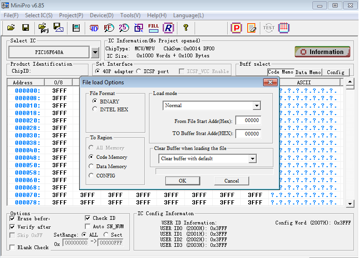Click the FILL buffer toolbar icon
360x258 pixels.
coord(153,28)
